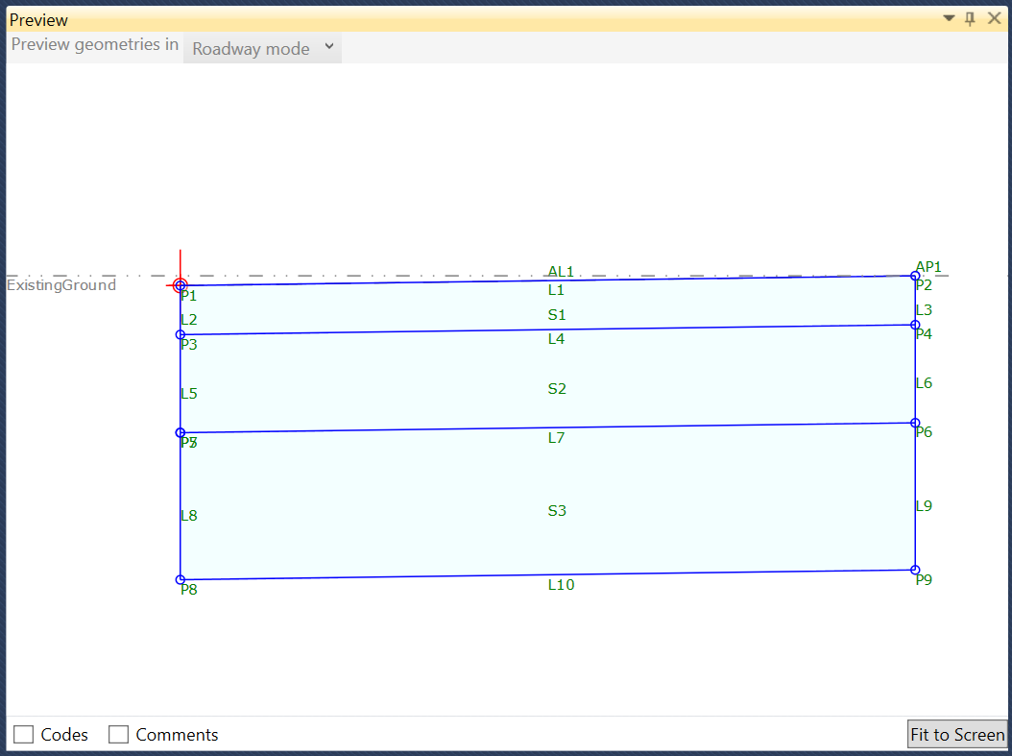Enable the Comments checkbox

[119, 734]
